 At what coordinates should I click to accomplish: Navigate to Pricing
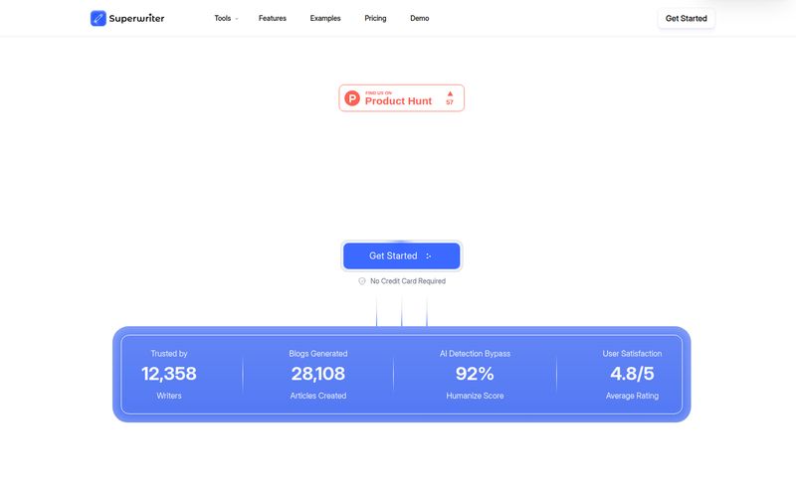point(375,18)
